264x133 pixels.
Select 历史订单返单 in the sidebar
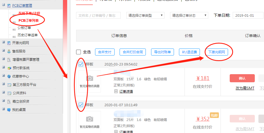(28, 35)
